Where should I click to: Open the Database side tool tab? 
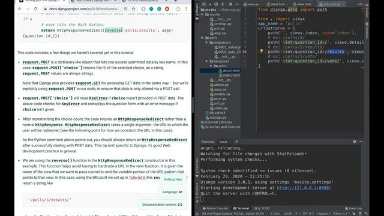coord(367,31)
